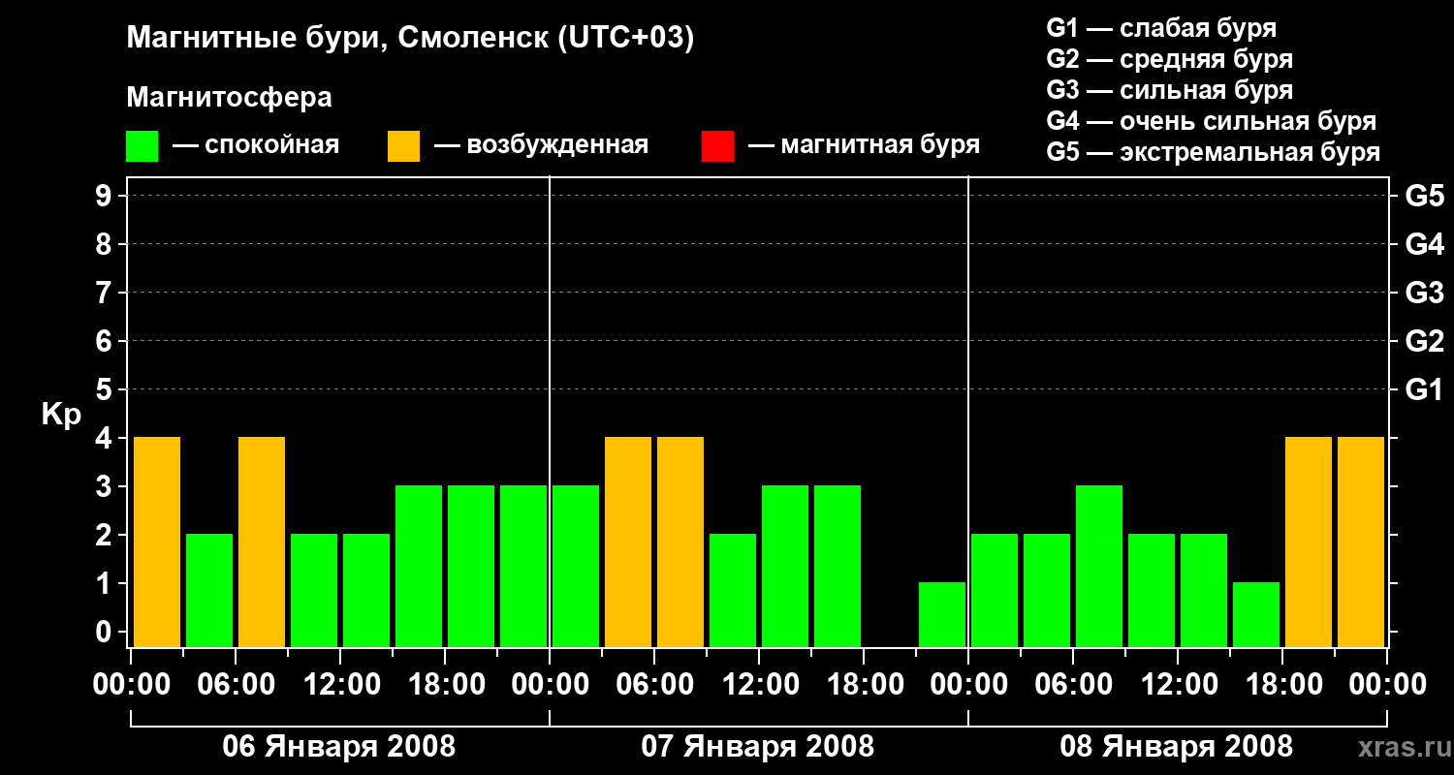1454x775 pixels.
Task: Click the '07 Января 2008' date label
Action: tap(758, 747)
